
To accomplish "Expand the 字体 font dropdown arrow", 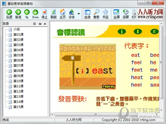I will pyautogui.click(x=79, y=14).
